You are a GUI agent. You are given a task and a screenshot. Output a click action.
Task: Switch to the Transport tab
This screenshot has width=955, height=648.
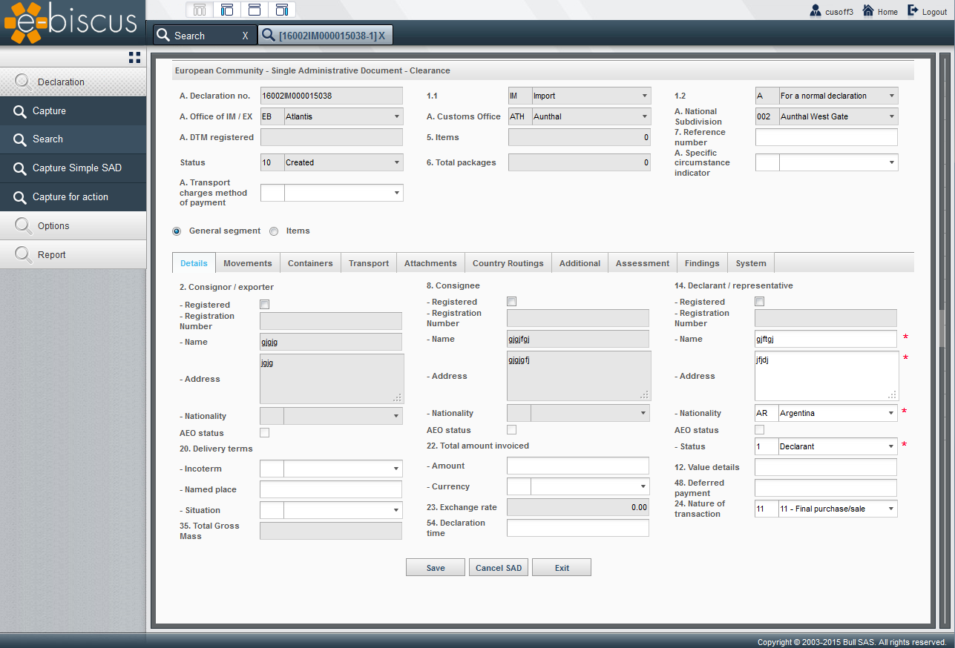click(x=369, y=263)
